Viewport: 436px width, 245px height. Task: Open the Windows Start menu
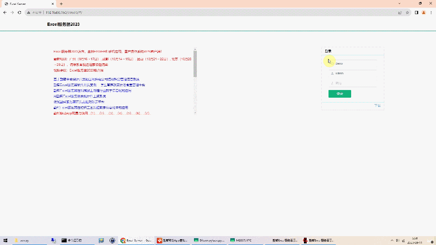pos(5,241)
